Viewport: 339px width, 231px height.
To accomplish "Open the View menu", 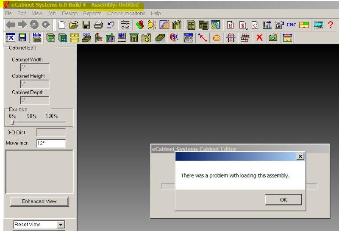I will coord(37,14).
